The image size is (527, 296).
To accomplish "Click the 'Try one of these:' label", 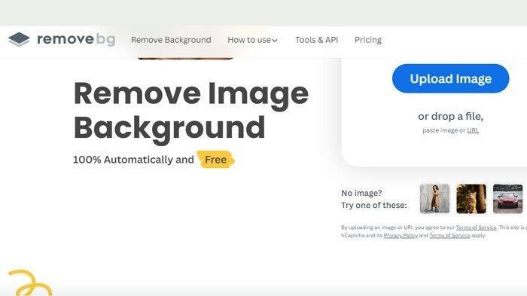I will [373, 205].
